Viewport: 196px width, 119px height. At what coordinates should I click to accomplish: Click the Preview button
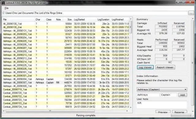tap(163, 112)
